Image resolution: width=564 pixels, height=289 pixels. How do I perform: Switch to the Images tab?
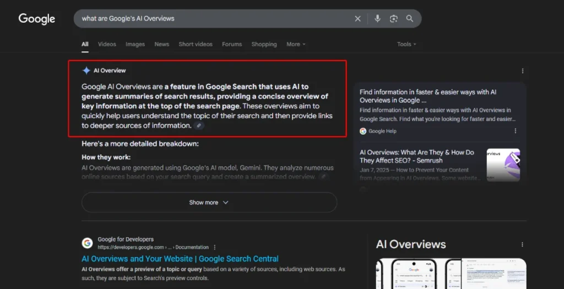[x=135, y=44]
